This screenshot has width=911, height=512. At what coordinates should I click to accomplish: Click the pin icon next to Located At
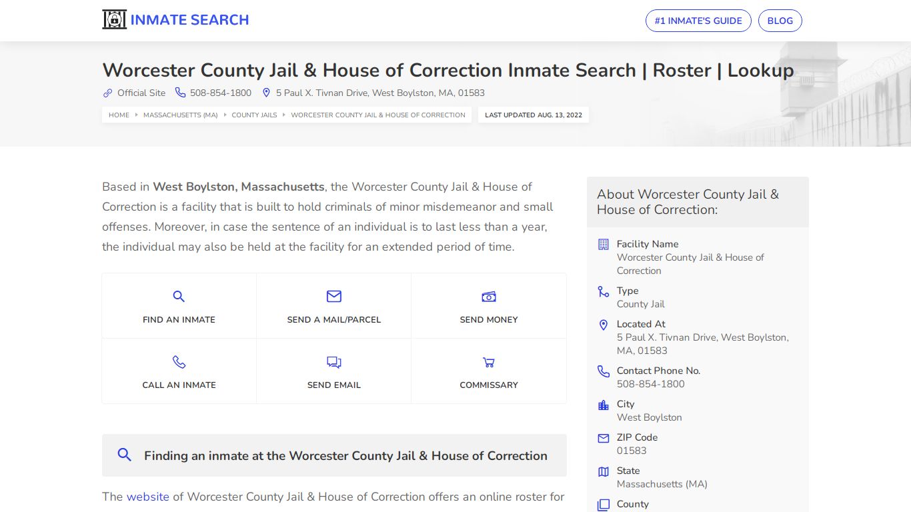pyautogui.click(x=604, y=325)
